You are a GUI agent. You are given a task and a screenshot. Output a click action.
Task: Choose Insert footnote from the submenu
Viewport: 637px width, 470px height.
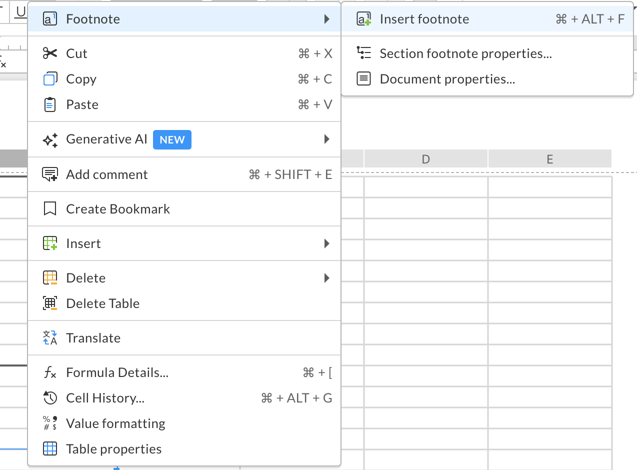pos(424,19)
